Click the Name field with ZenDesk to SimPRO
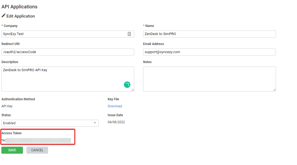Screen dimensions: 297x165 pyautogui.click(x=209, y=34)
